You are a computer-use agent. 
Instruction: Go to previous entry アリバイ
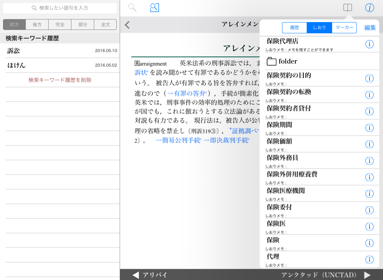[x=150, y=275]
